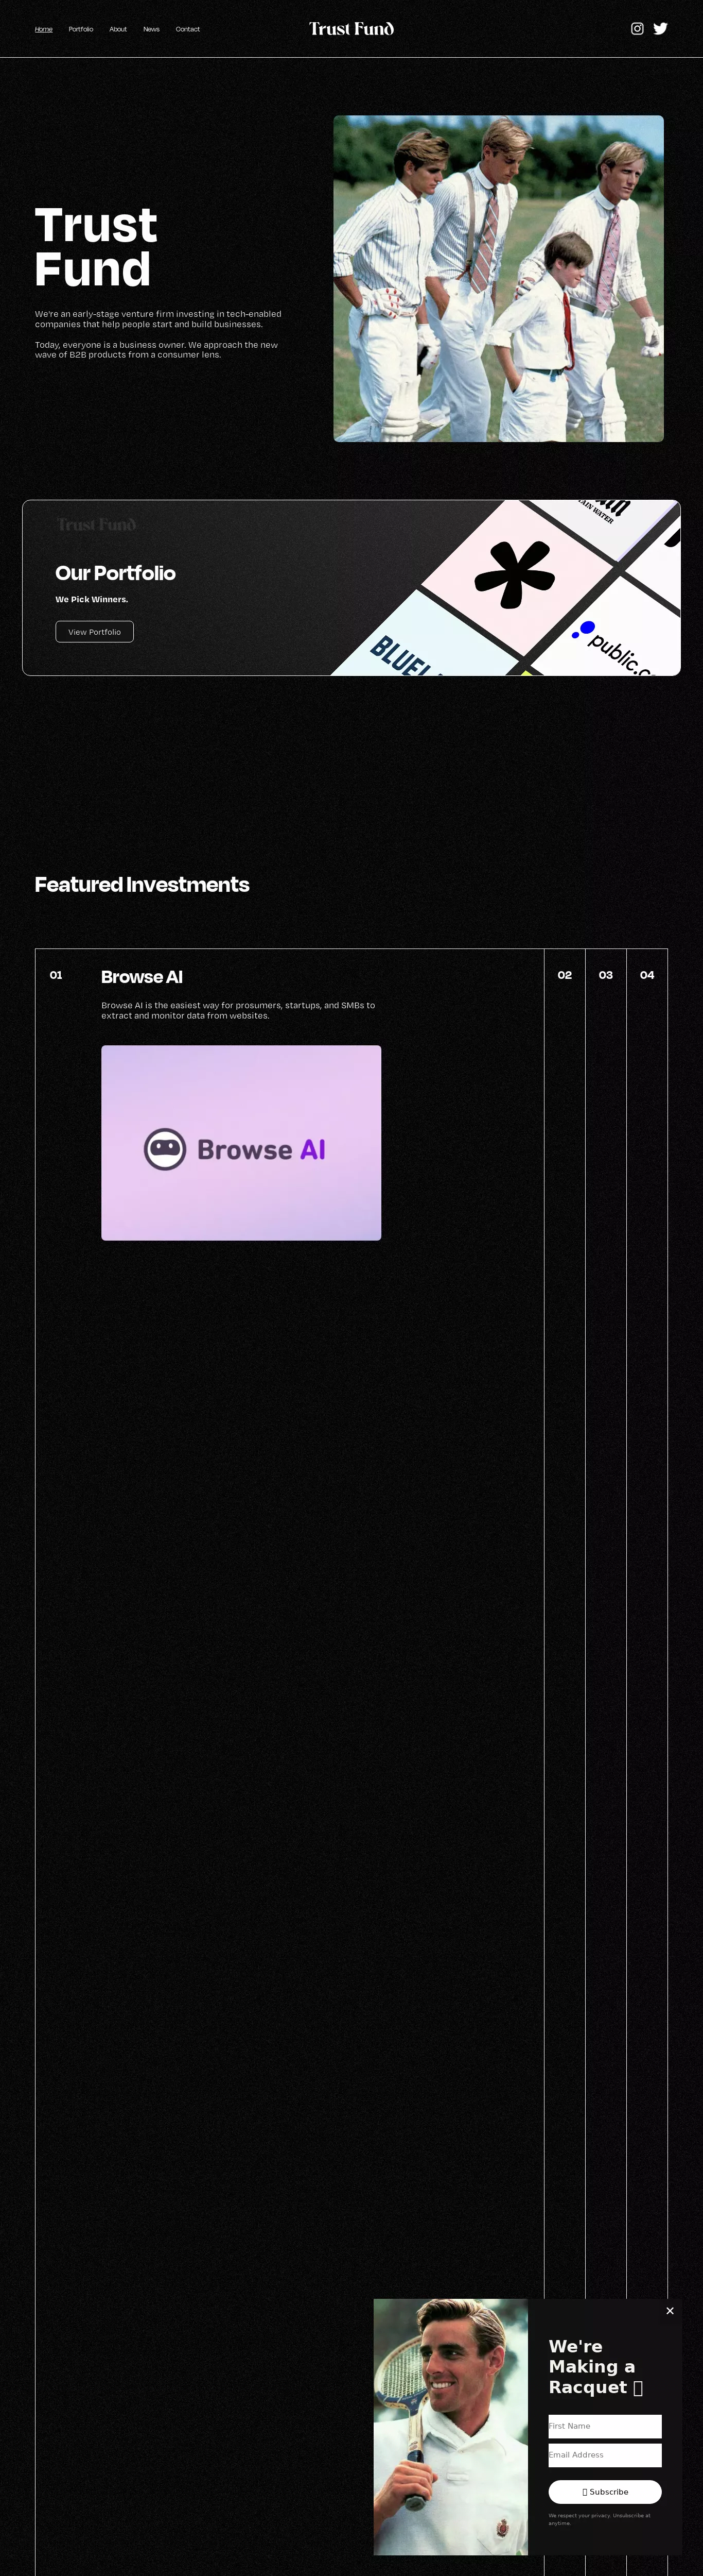Click the asterisk logo portfolio tile
The image size is (703, 2576).
[x=514, y=575]
